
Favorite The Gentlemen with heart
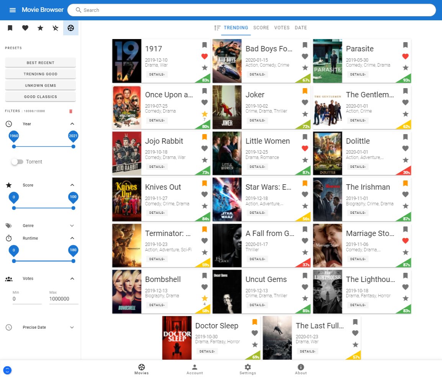point(405,102)
